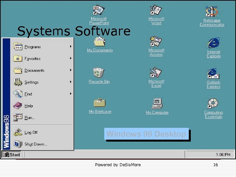Click the "Recycle Bin" label text

click(99, 82)
